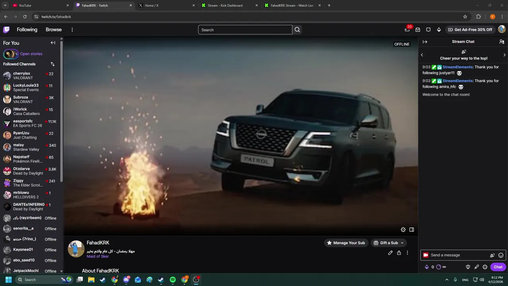Open Spotify from the taskbar
The image size is (508, 286).
(x=173, y=280)
